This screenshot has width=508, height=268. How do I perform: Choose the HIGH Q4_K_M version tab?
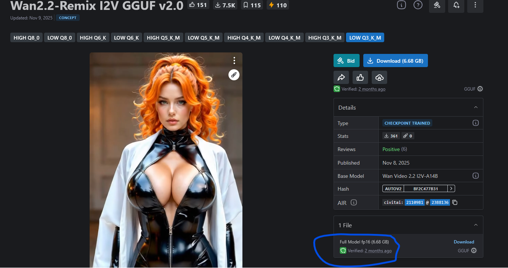pos(244,38)
